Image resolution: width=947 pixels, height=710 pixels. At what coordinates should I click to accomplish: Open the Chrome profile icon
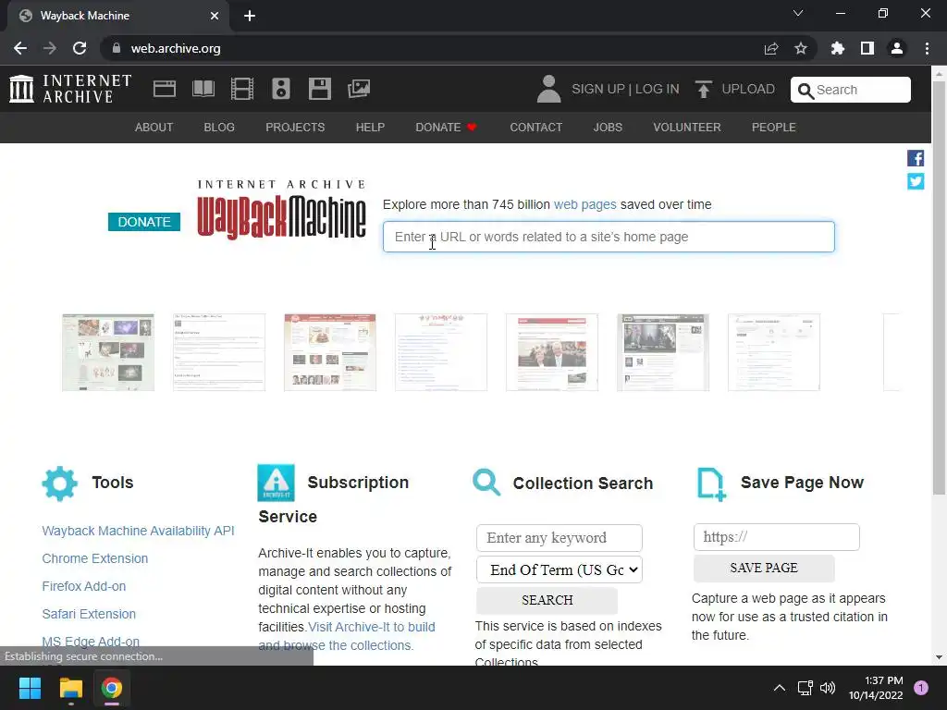pos(897,48)
